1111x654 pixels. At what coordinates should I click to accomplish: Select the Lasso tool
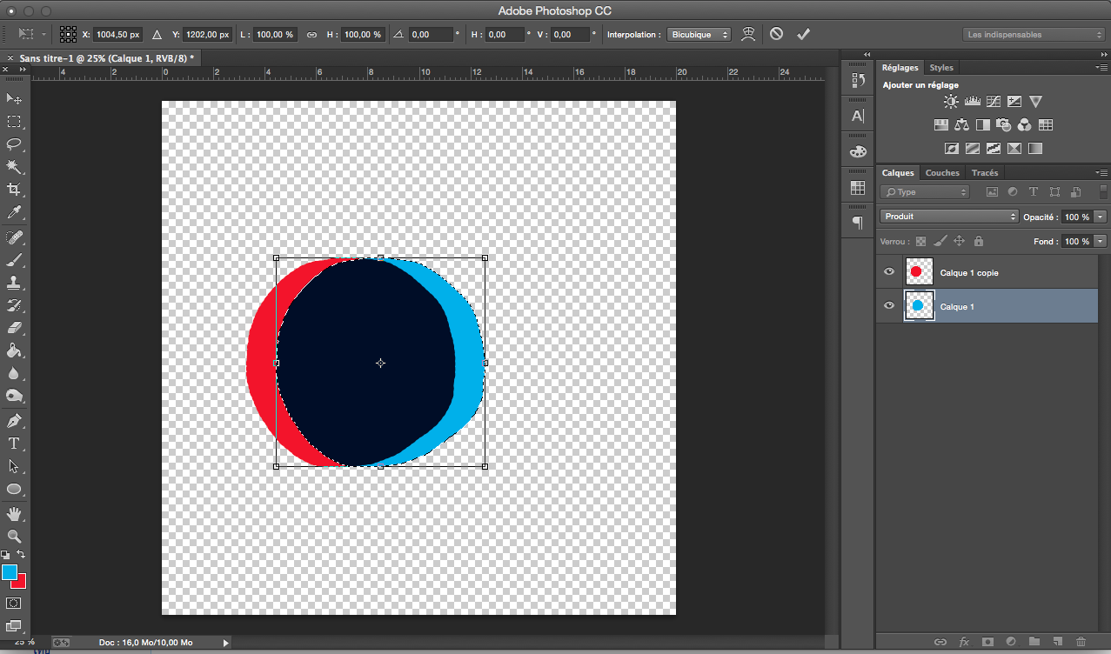tap(14, 143)
